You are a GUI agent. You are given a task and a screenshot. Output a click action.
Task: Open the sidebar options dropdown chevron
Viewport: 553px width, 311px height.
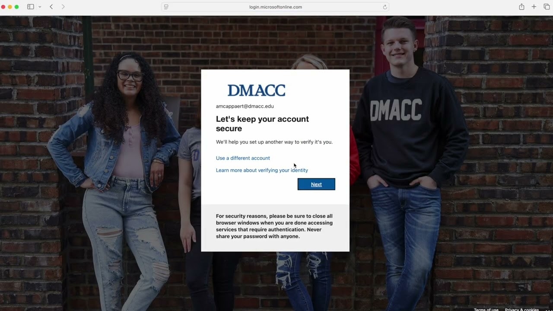pos(40,7)
